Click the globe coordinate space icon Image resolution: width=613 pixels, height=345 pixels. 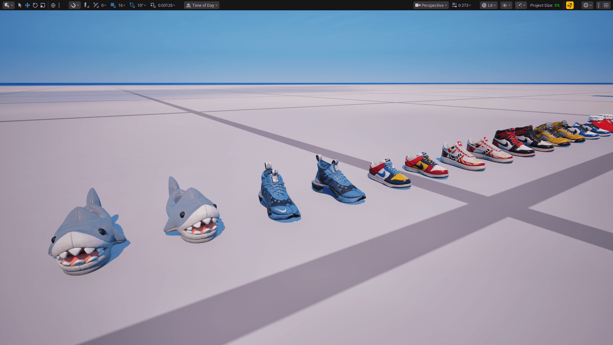(53, 5)
